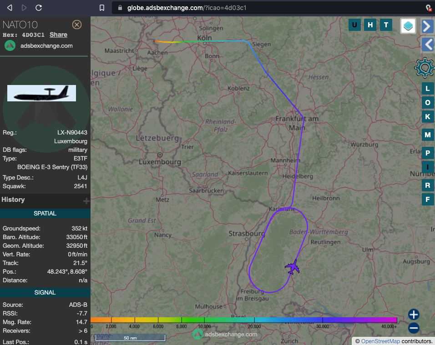Select the purple aircraft icon on map

tap(293, 267)
